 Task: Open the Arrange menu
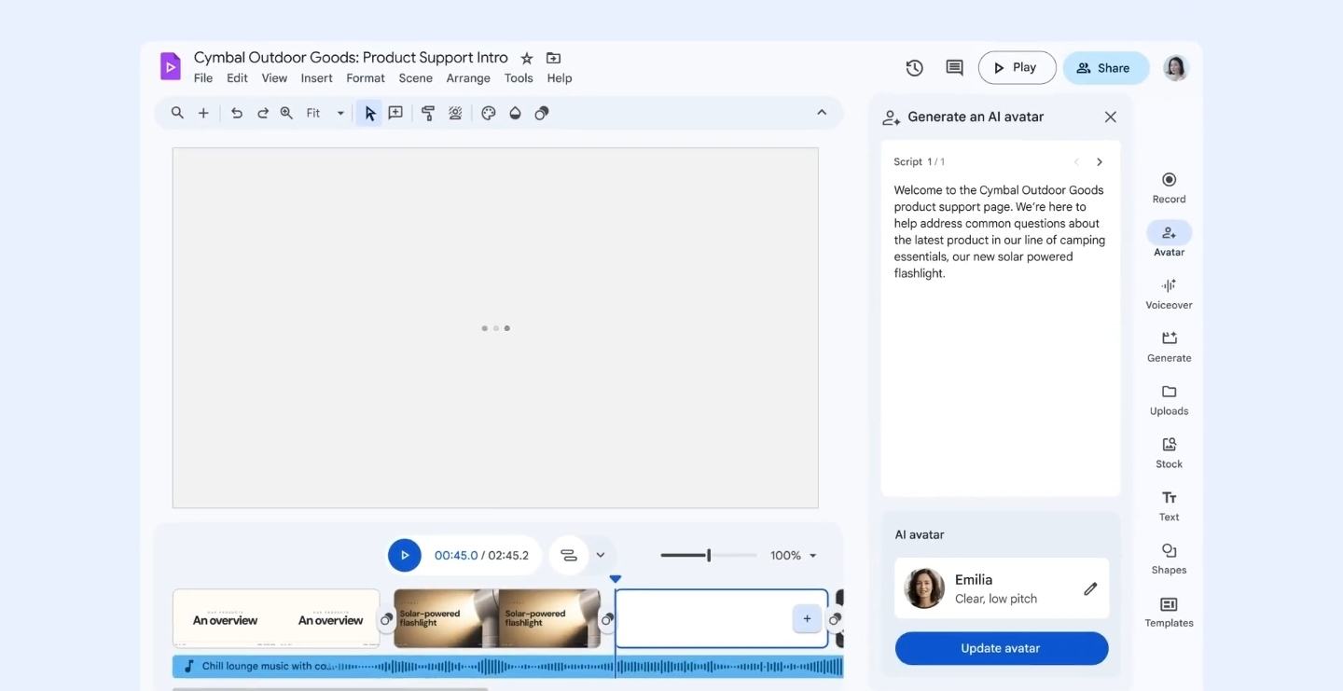468,78
